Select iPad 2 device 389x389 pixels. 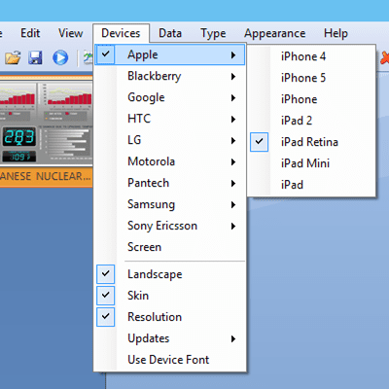point(311,121)
